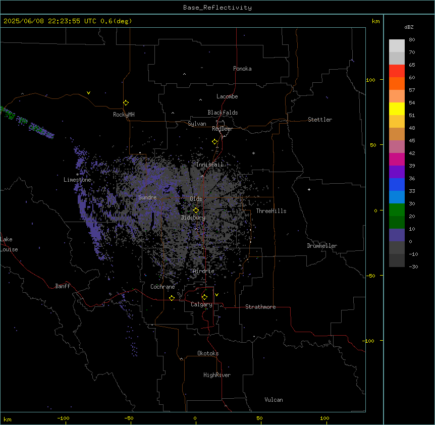Click the 100 tick on vertical axis
This screenshot has width=435, height=425.
tap(370, 80)
